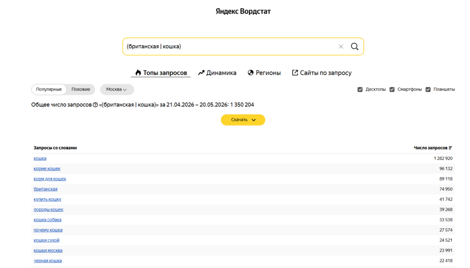Open the Динамика tab

(x=217, y=73)
